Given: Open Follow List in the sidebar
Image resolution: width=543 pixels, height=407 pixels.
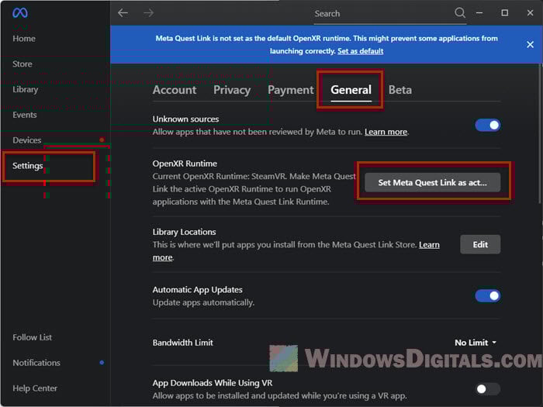Looking at the screenshot, I should point(33,337).
